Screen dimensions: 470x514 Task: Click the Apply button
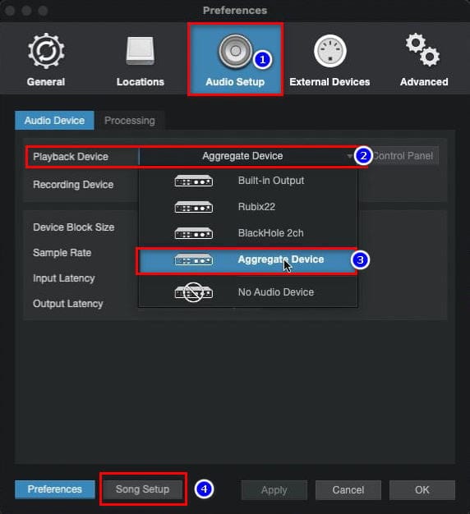point(274,489)
